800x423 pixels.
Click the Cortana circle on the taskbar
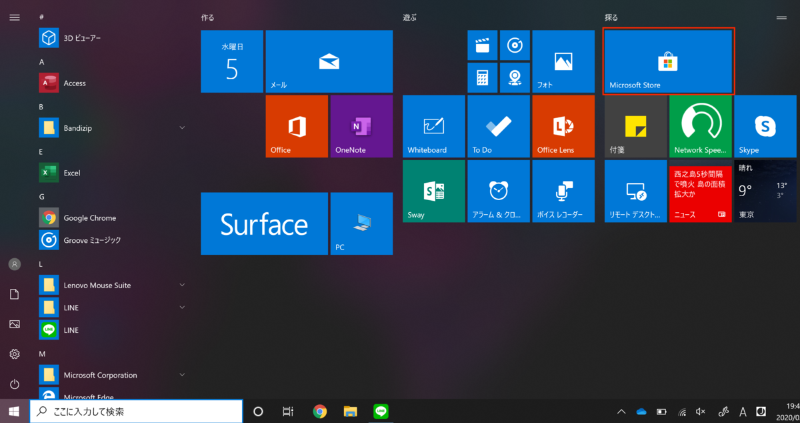[259, 412]
